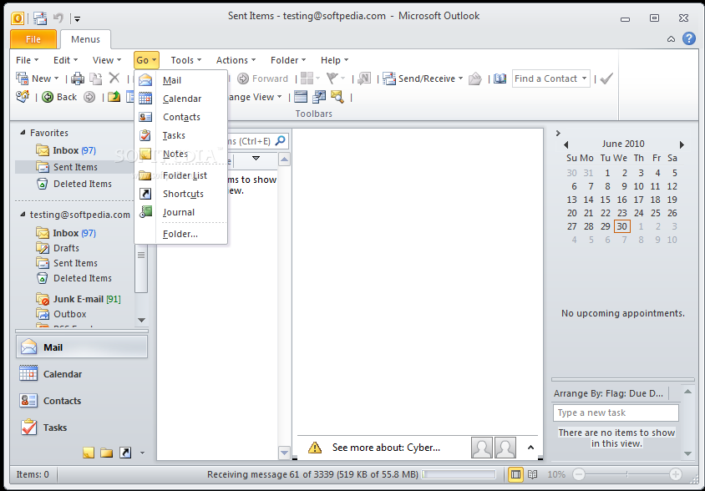Click the Folder List icon at the navigation pane bottom
Screen dimensions: 705x491
(107, 453)
